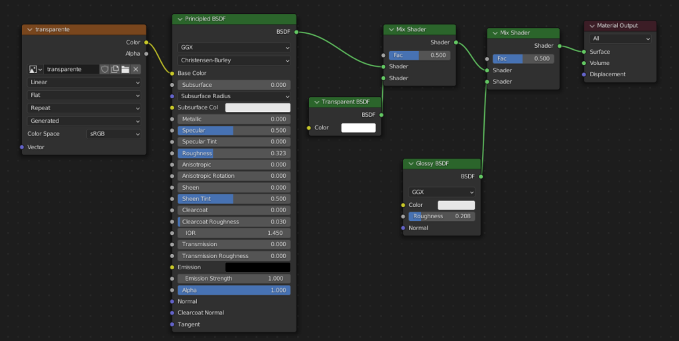Open the sRGB Color Space dropdown
This screenshot has height=341, width=679.
[x=114, y=134]
